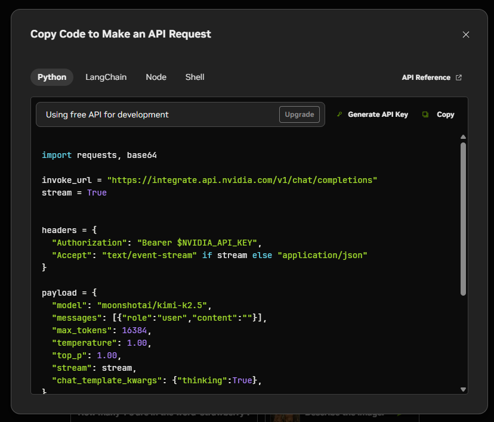The height and width of the screenshot is (422, 494).
Task: Select the Python tab
Action: (x=52, y=77)
